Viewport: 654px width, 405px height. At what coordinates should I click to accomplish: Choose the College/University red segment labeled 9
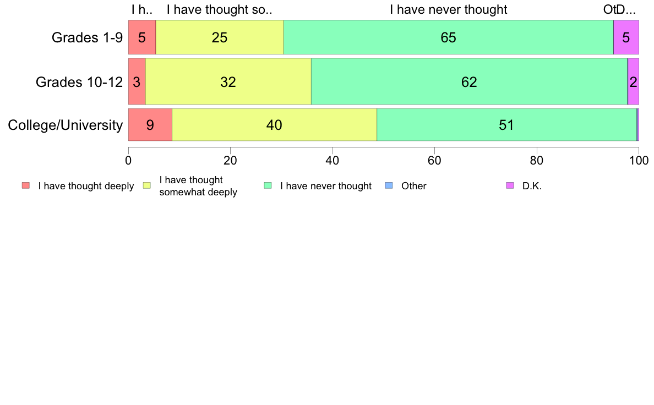150,125
